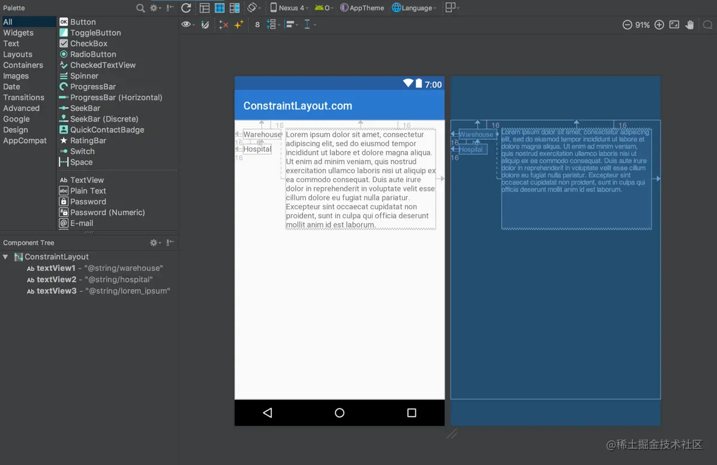Select textView3 in the Component Tree
The image size is (717, 465).
tap(56, 291)
